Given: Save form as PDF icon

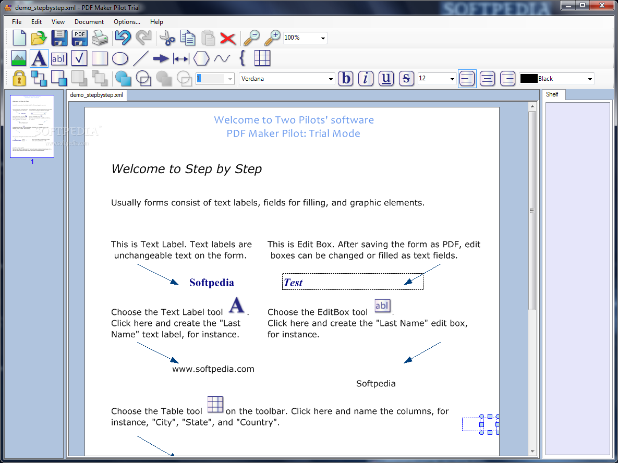Looking at the screenshot, I should [80, 38].
